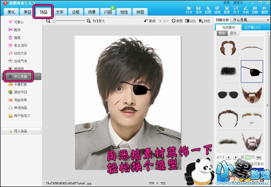
Task: Click the 保存 (Save) toolbar icon
Action: [x=199, y=9]
